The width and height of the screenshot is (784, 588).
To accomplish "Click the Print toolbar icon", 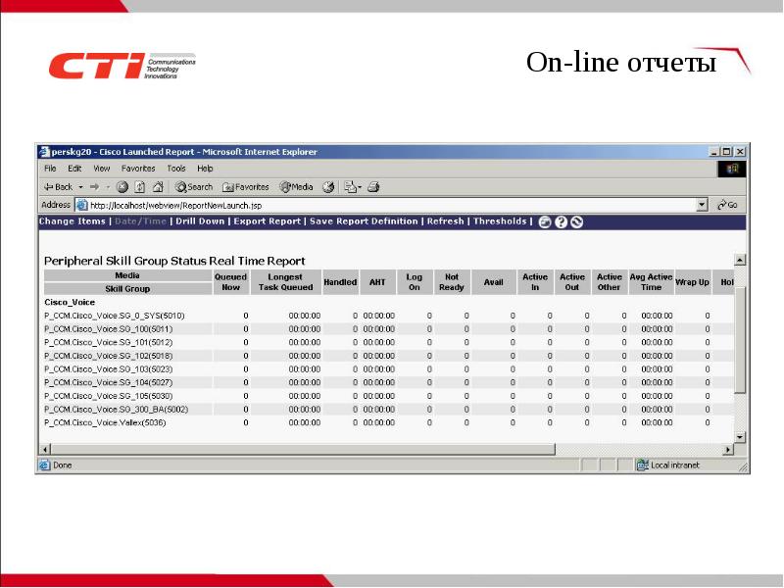I will click(x=373, y=186).
